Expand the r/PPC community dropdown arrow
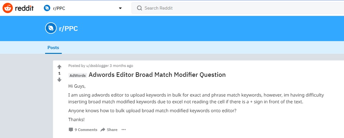344x138 pixels. coord(120,8)
